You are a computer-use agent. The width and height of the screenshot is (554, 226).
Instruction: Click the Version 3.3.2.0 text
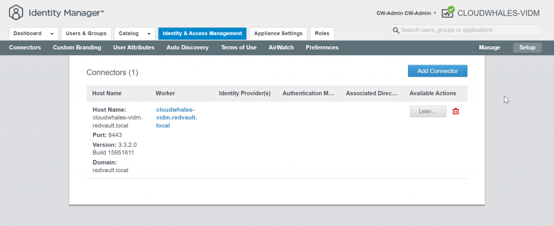click(x=115, y=145)
